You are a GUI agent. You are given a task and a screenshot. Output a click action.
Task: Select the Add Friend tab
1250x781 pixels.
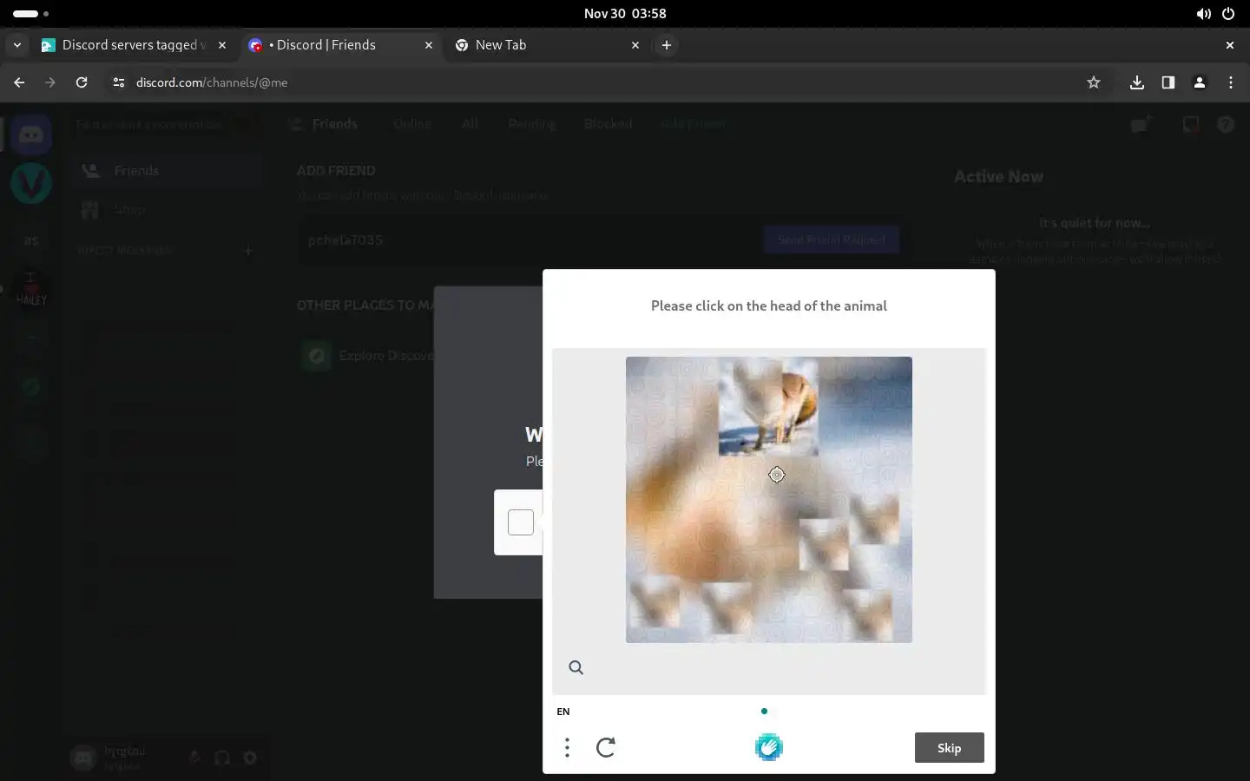coord(693,124)
